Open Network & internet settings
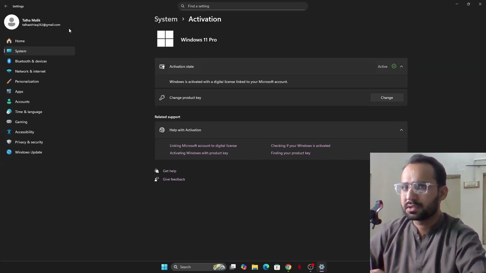The image size is (486, 273). pyautogui.click(x=39, y=71)
